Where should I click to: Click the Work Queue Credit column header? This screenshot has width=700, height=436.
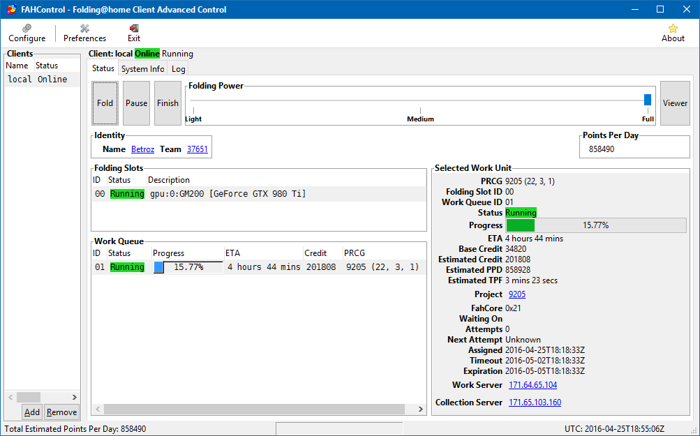click(x=322, y=253)
